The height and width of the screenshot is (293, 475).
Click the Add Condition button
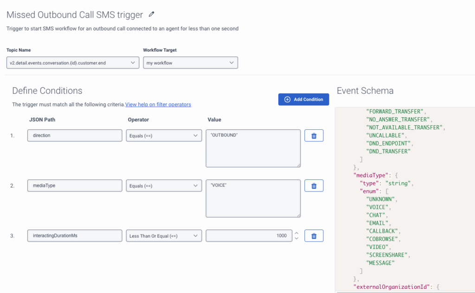click(x=303, y=99)
